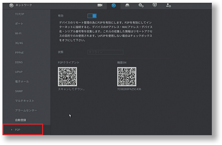Click the スキャンしてダウン... caption

click(71, 89)
